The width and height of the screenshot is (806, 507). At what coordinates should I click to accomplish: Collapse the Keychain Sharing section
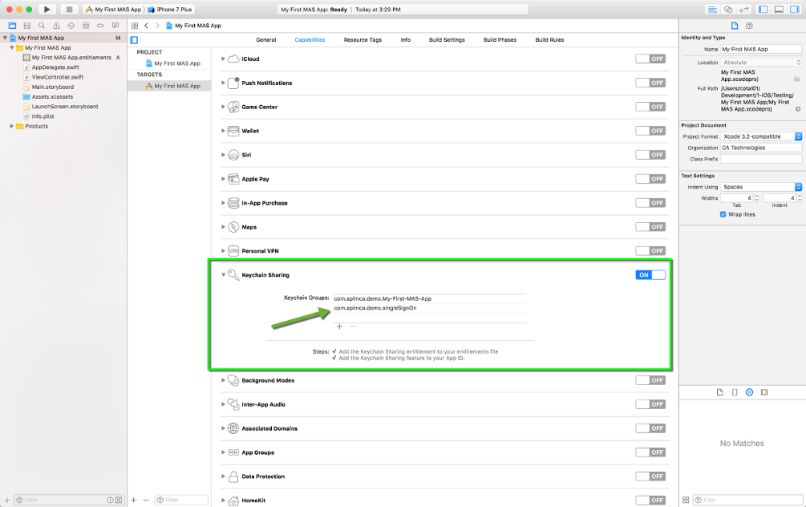click(223, 275)
